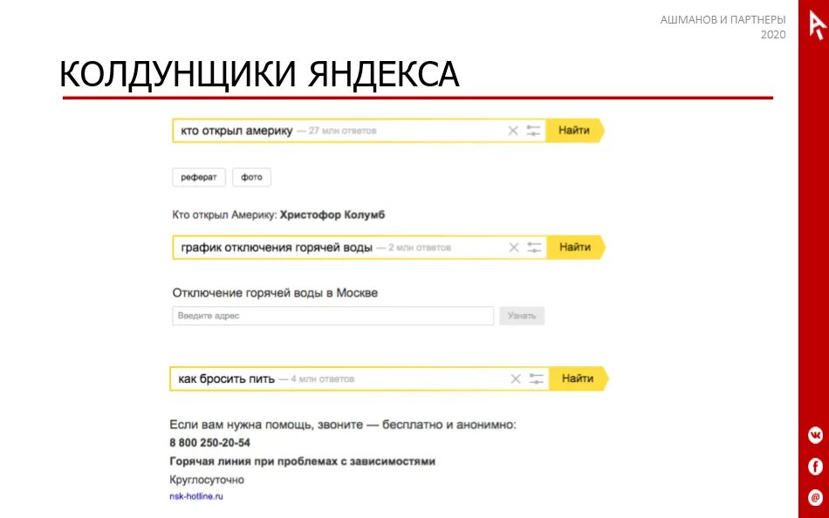Click 'Если вам нужна помощь' help line
This screenshot has width=829, height=518.
(343, 425)
